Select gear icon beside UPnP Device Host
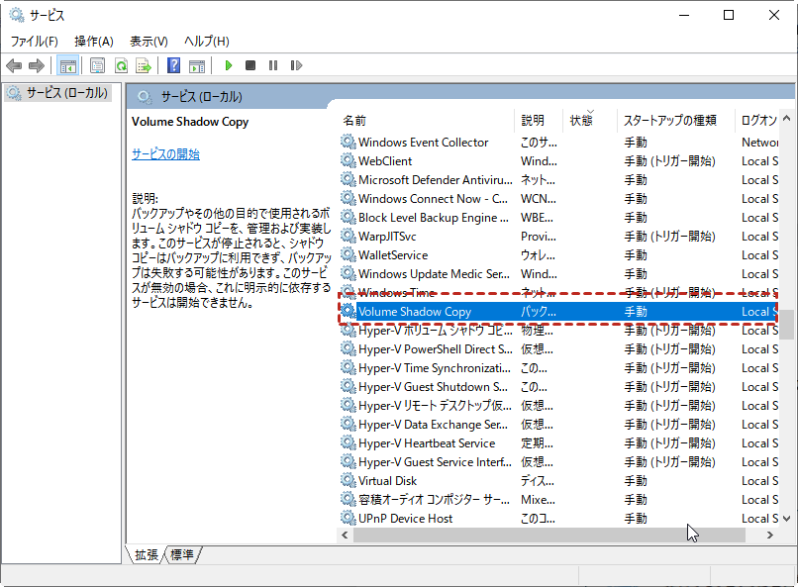The width and height of the screenshot is (798, 587). (x=349, y=518)
